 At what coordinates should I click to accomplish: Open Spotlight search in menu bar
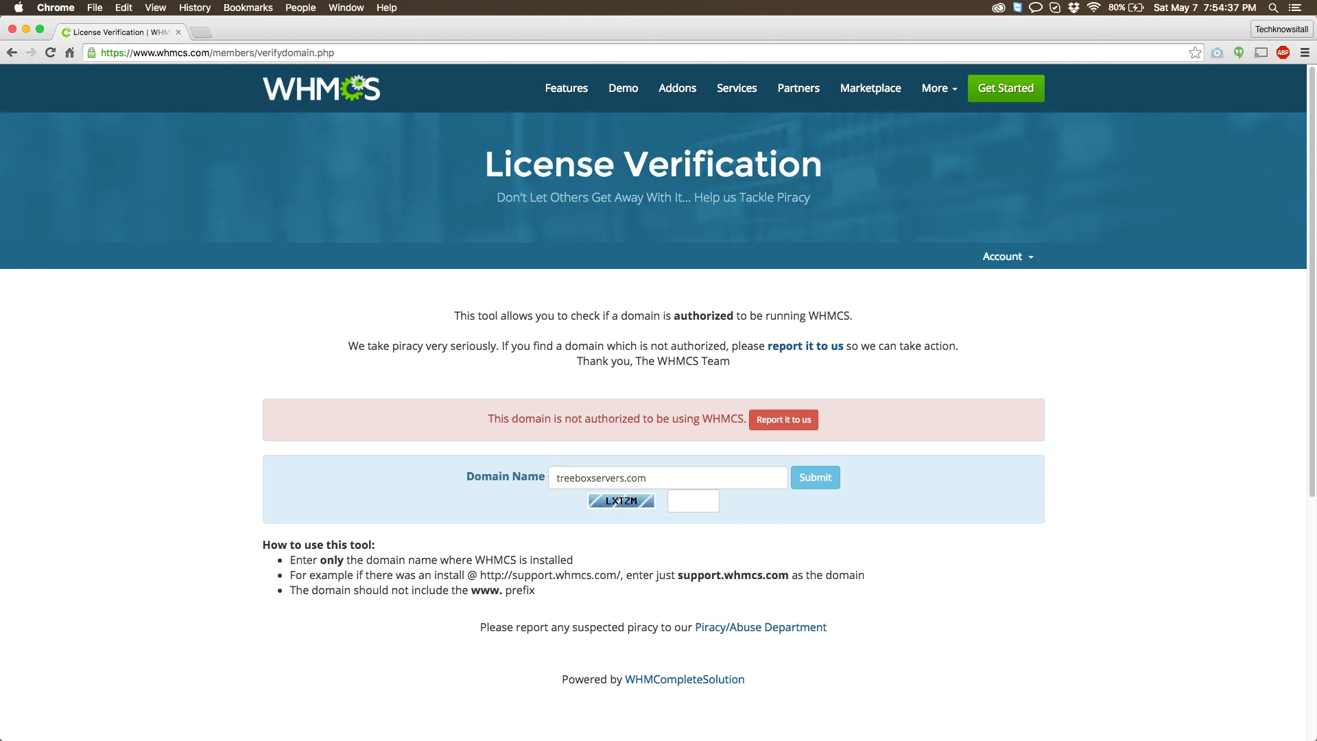click(x=1273, y=8)
